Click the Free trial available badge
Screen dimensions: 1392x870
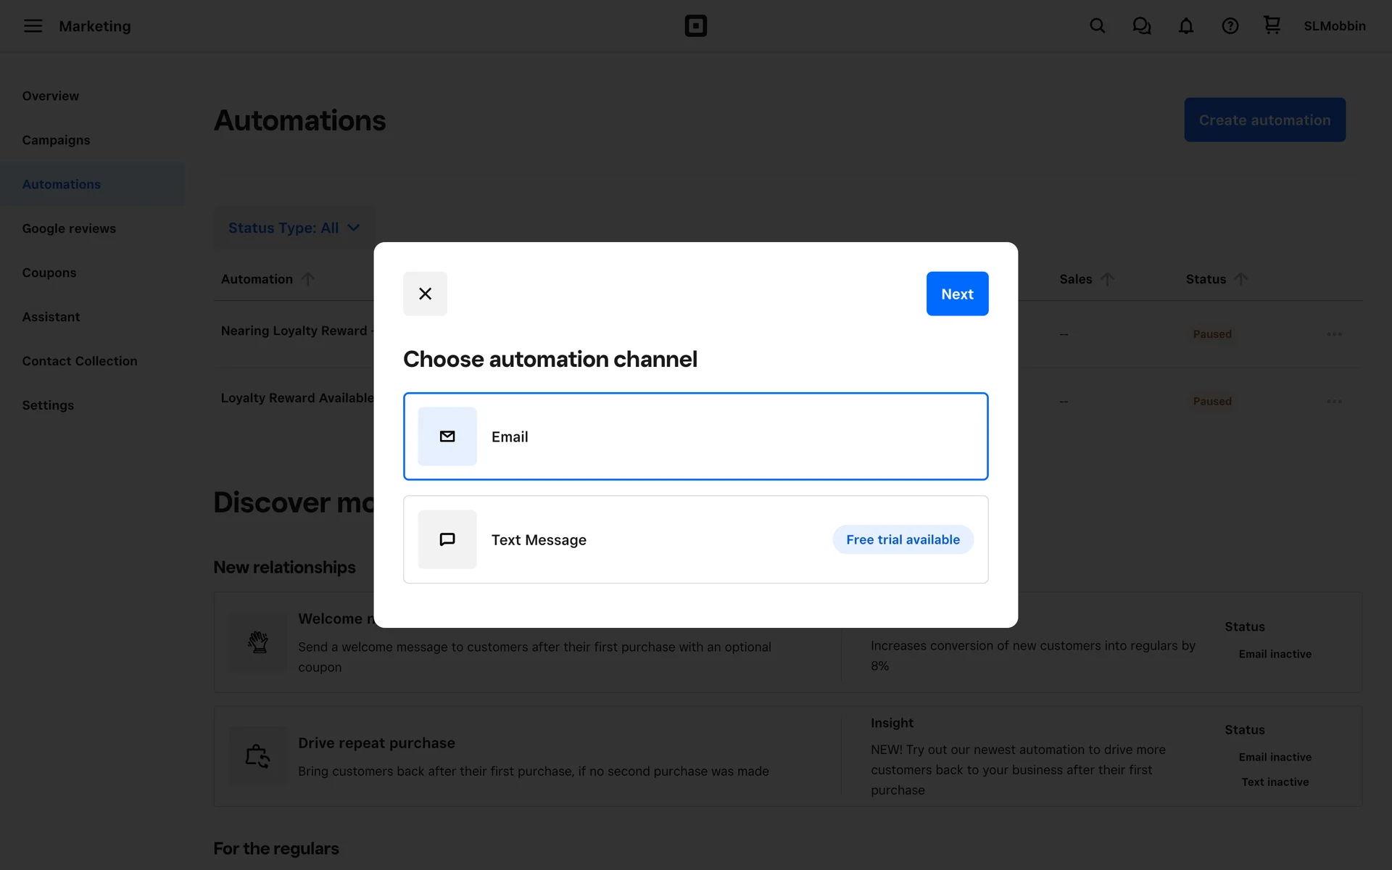tap(903, 539)
